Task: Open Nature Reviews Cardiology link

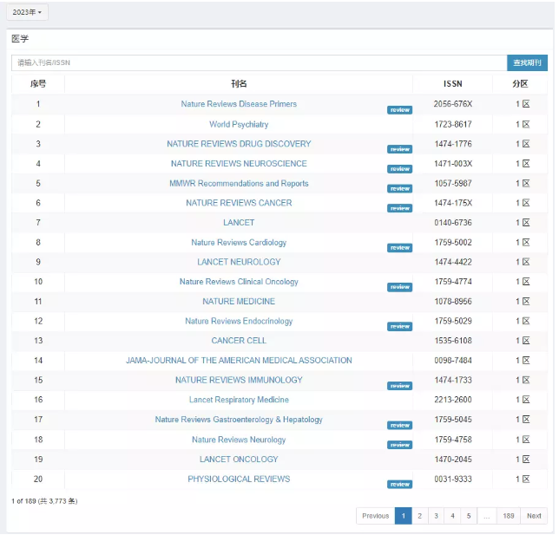Action: click(x=239, y=243)
